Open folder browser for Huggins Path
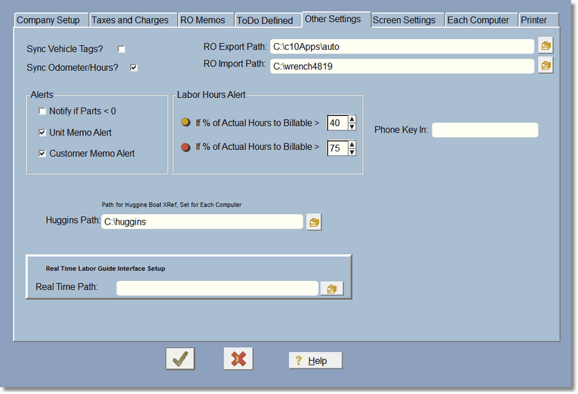This screenshot has height=394, width=578. 313,222
